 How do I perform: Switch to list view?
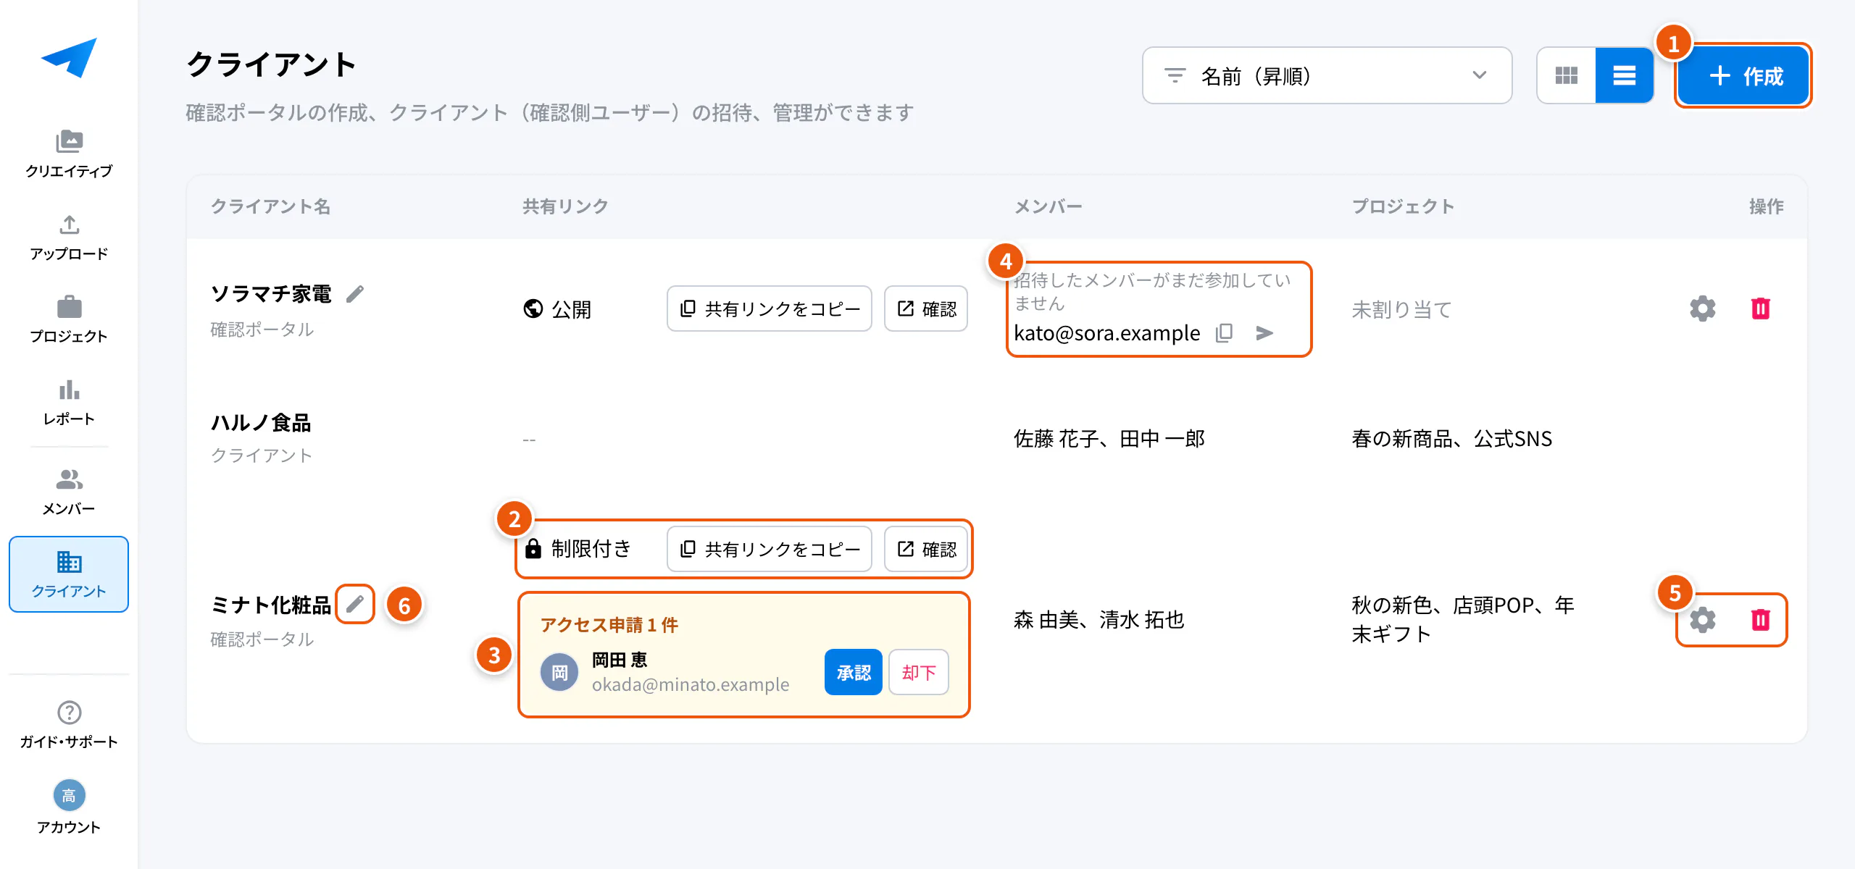[1625, 75]
